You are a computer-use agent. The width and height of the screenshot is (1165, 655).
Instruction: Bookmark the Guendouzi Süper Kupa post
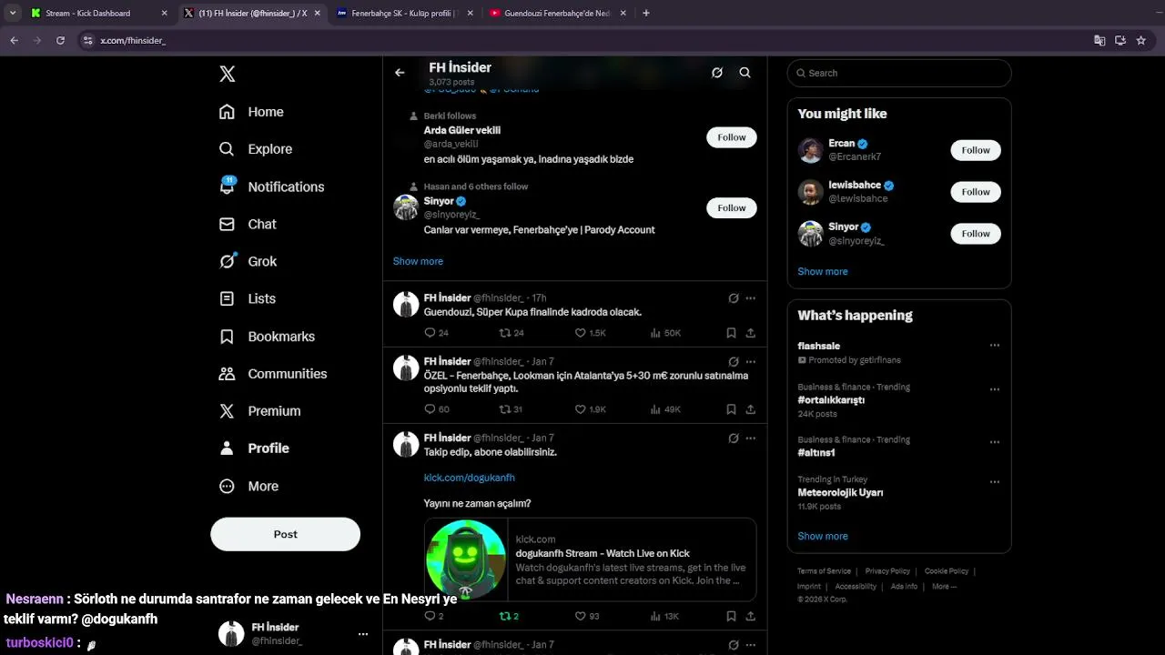pos(731,333)
